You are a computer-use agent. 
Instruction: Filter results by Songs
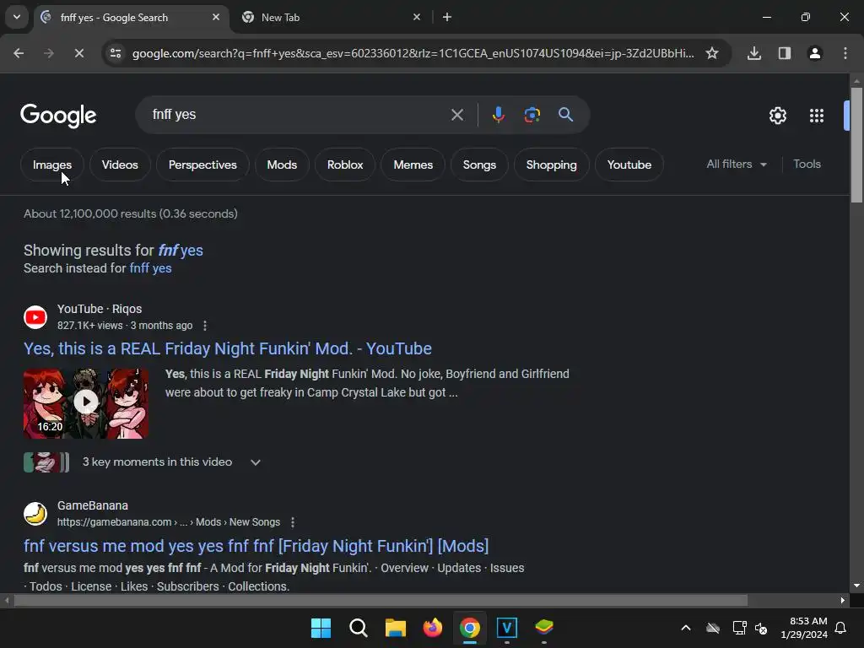coord(479,165)
